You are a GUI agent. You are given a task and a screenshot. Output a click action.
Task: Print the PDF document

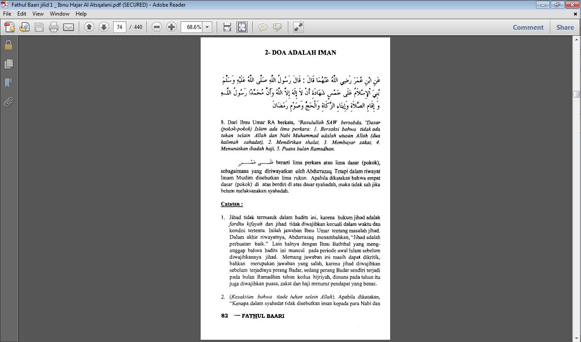53,27
